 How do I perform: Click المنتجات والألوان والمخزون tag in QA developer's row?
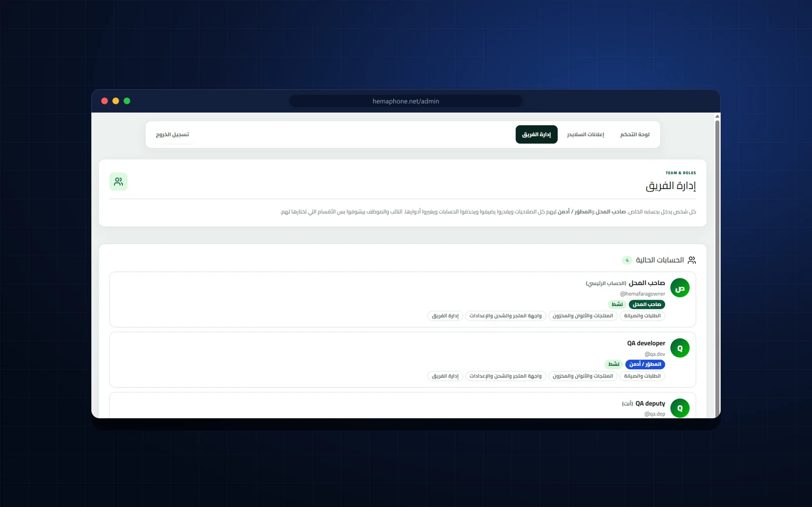583,376
